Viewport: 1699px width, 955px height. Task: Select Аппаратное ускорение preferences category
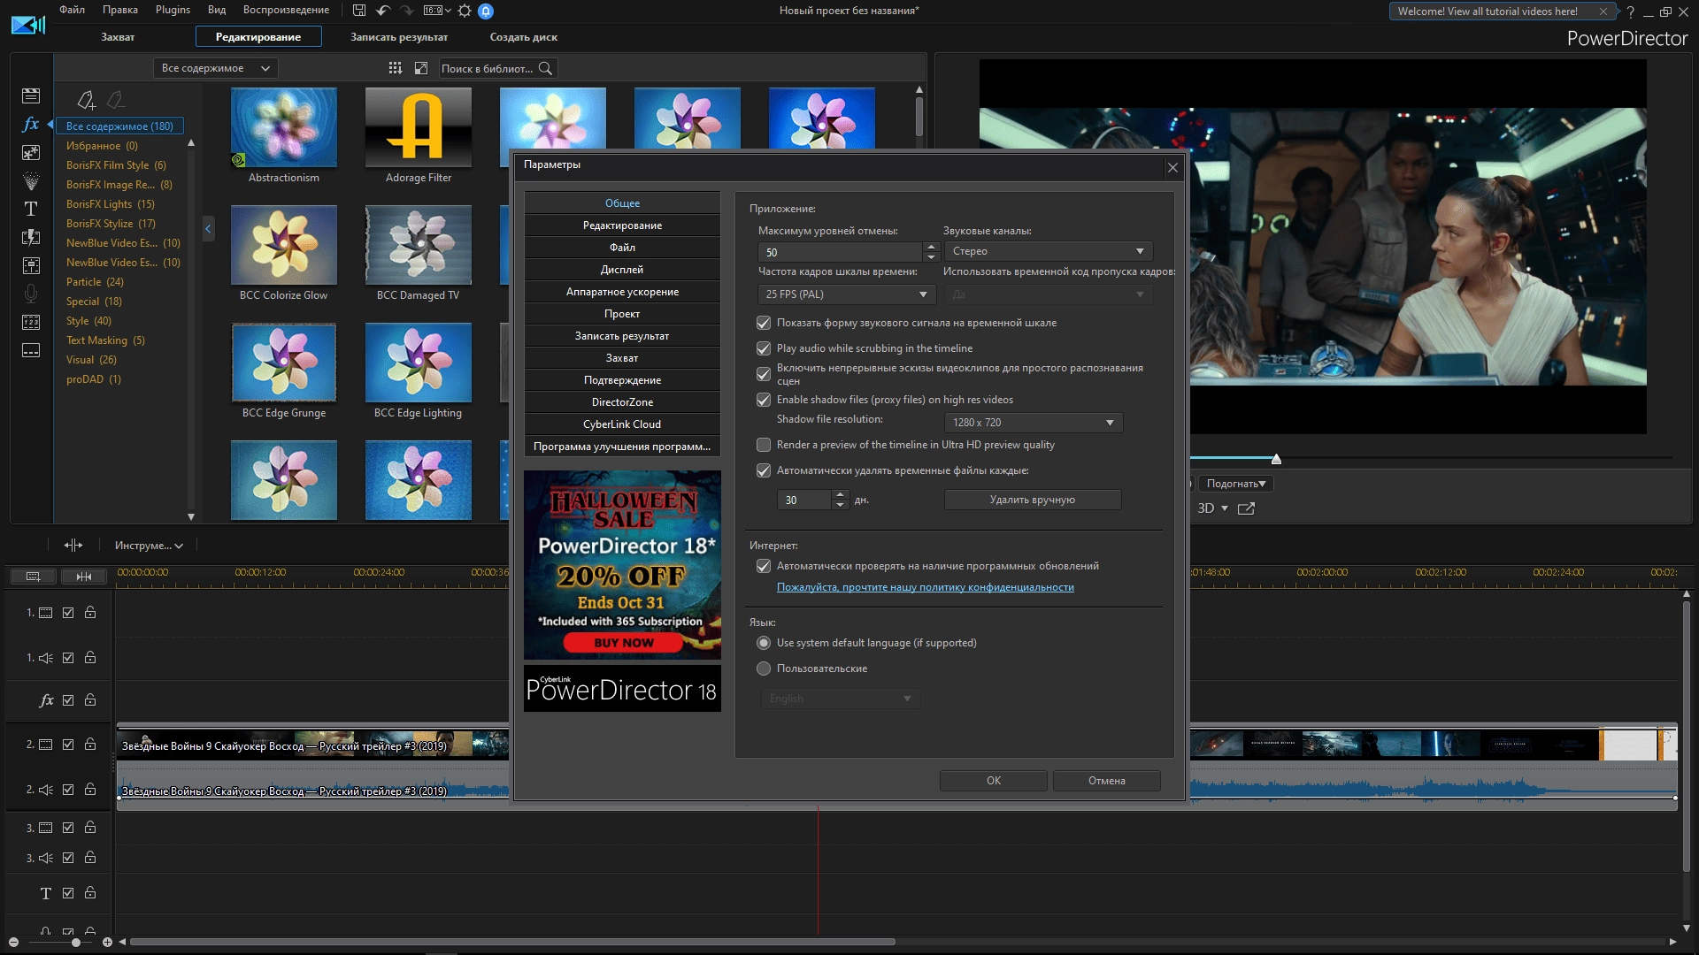pyautogui.click(x=622, y=292)
